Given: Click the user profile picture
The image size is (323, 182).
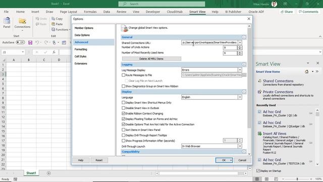Looking at the screenshot, I should click(x=274, y=4).
